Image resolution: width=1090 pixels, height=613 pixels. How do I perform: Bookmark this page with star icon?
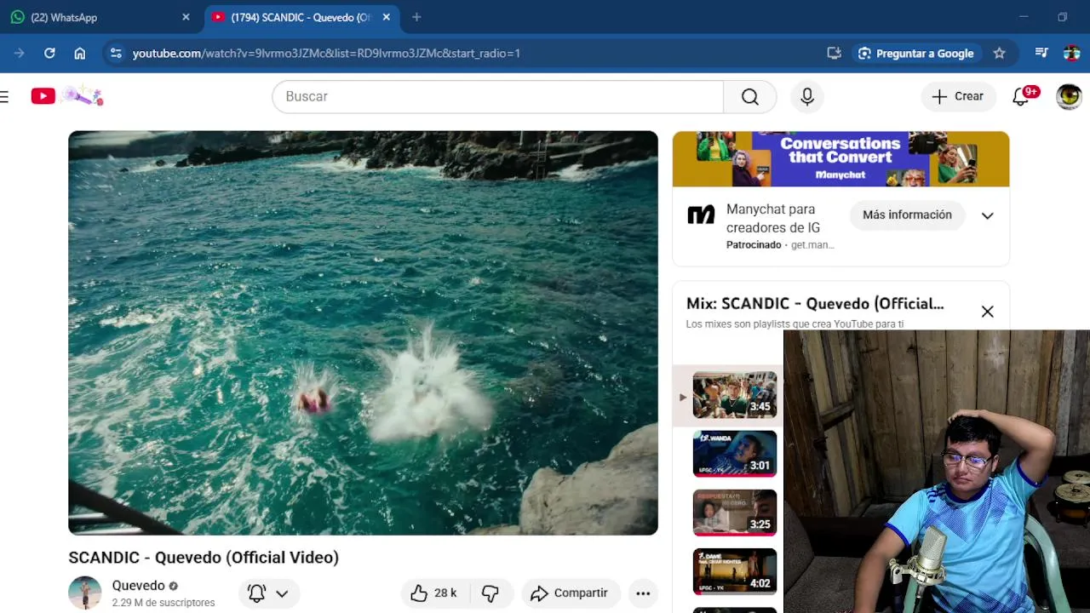click(x=999, y=53)
